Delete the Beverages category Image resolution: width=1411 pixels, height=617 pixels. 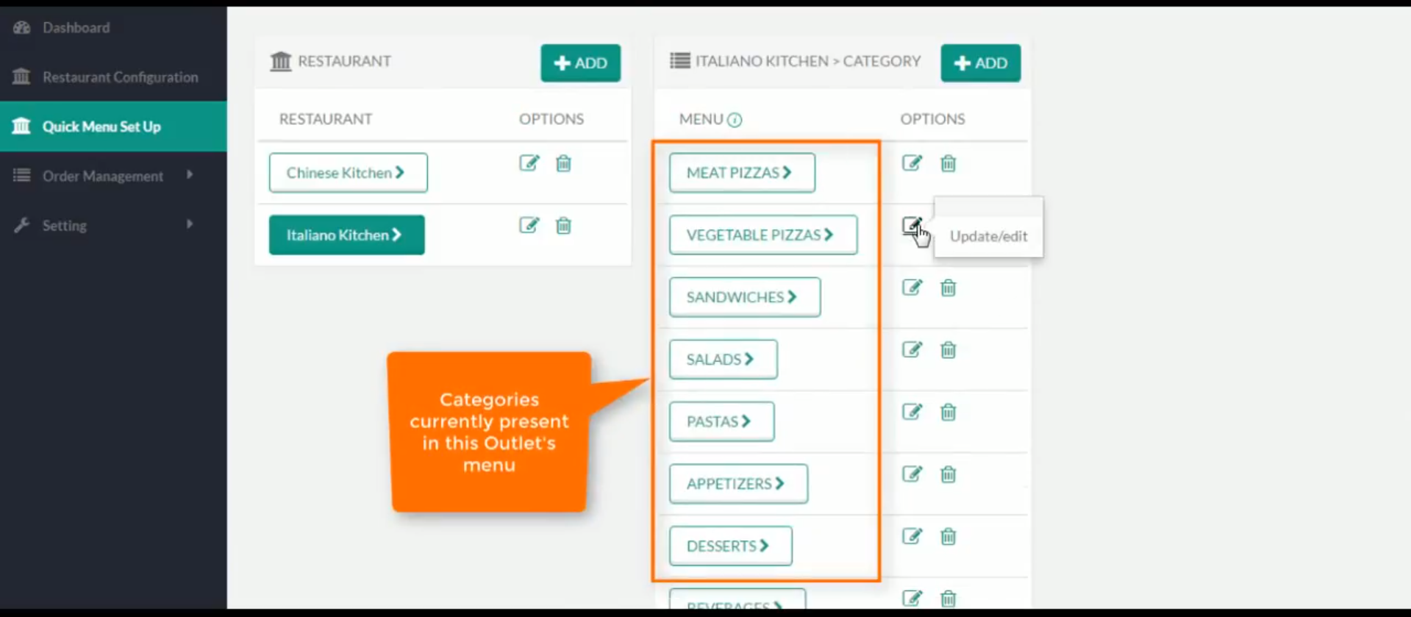coord(949,599)
